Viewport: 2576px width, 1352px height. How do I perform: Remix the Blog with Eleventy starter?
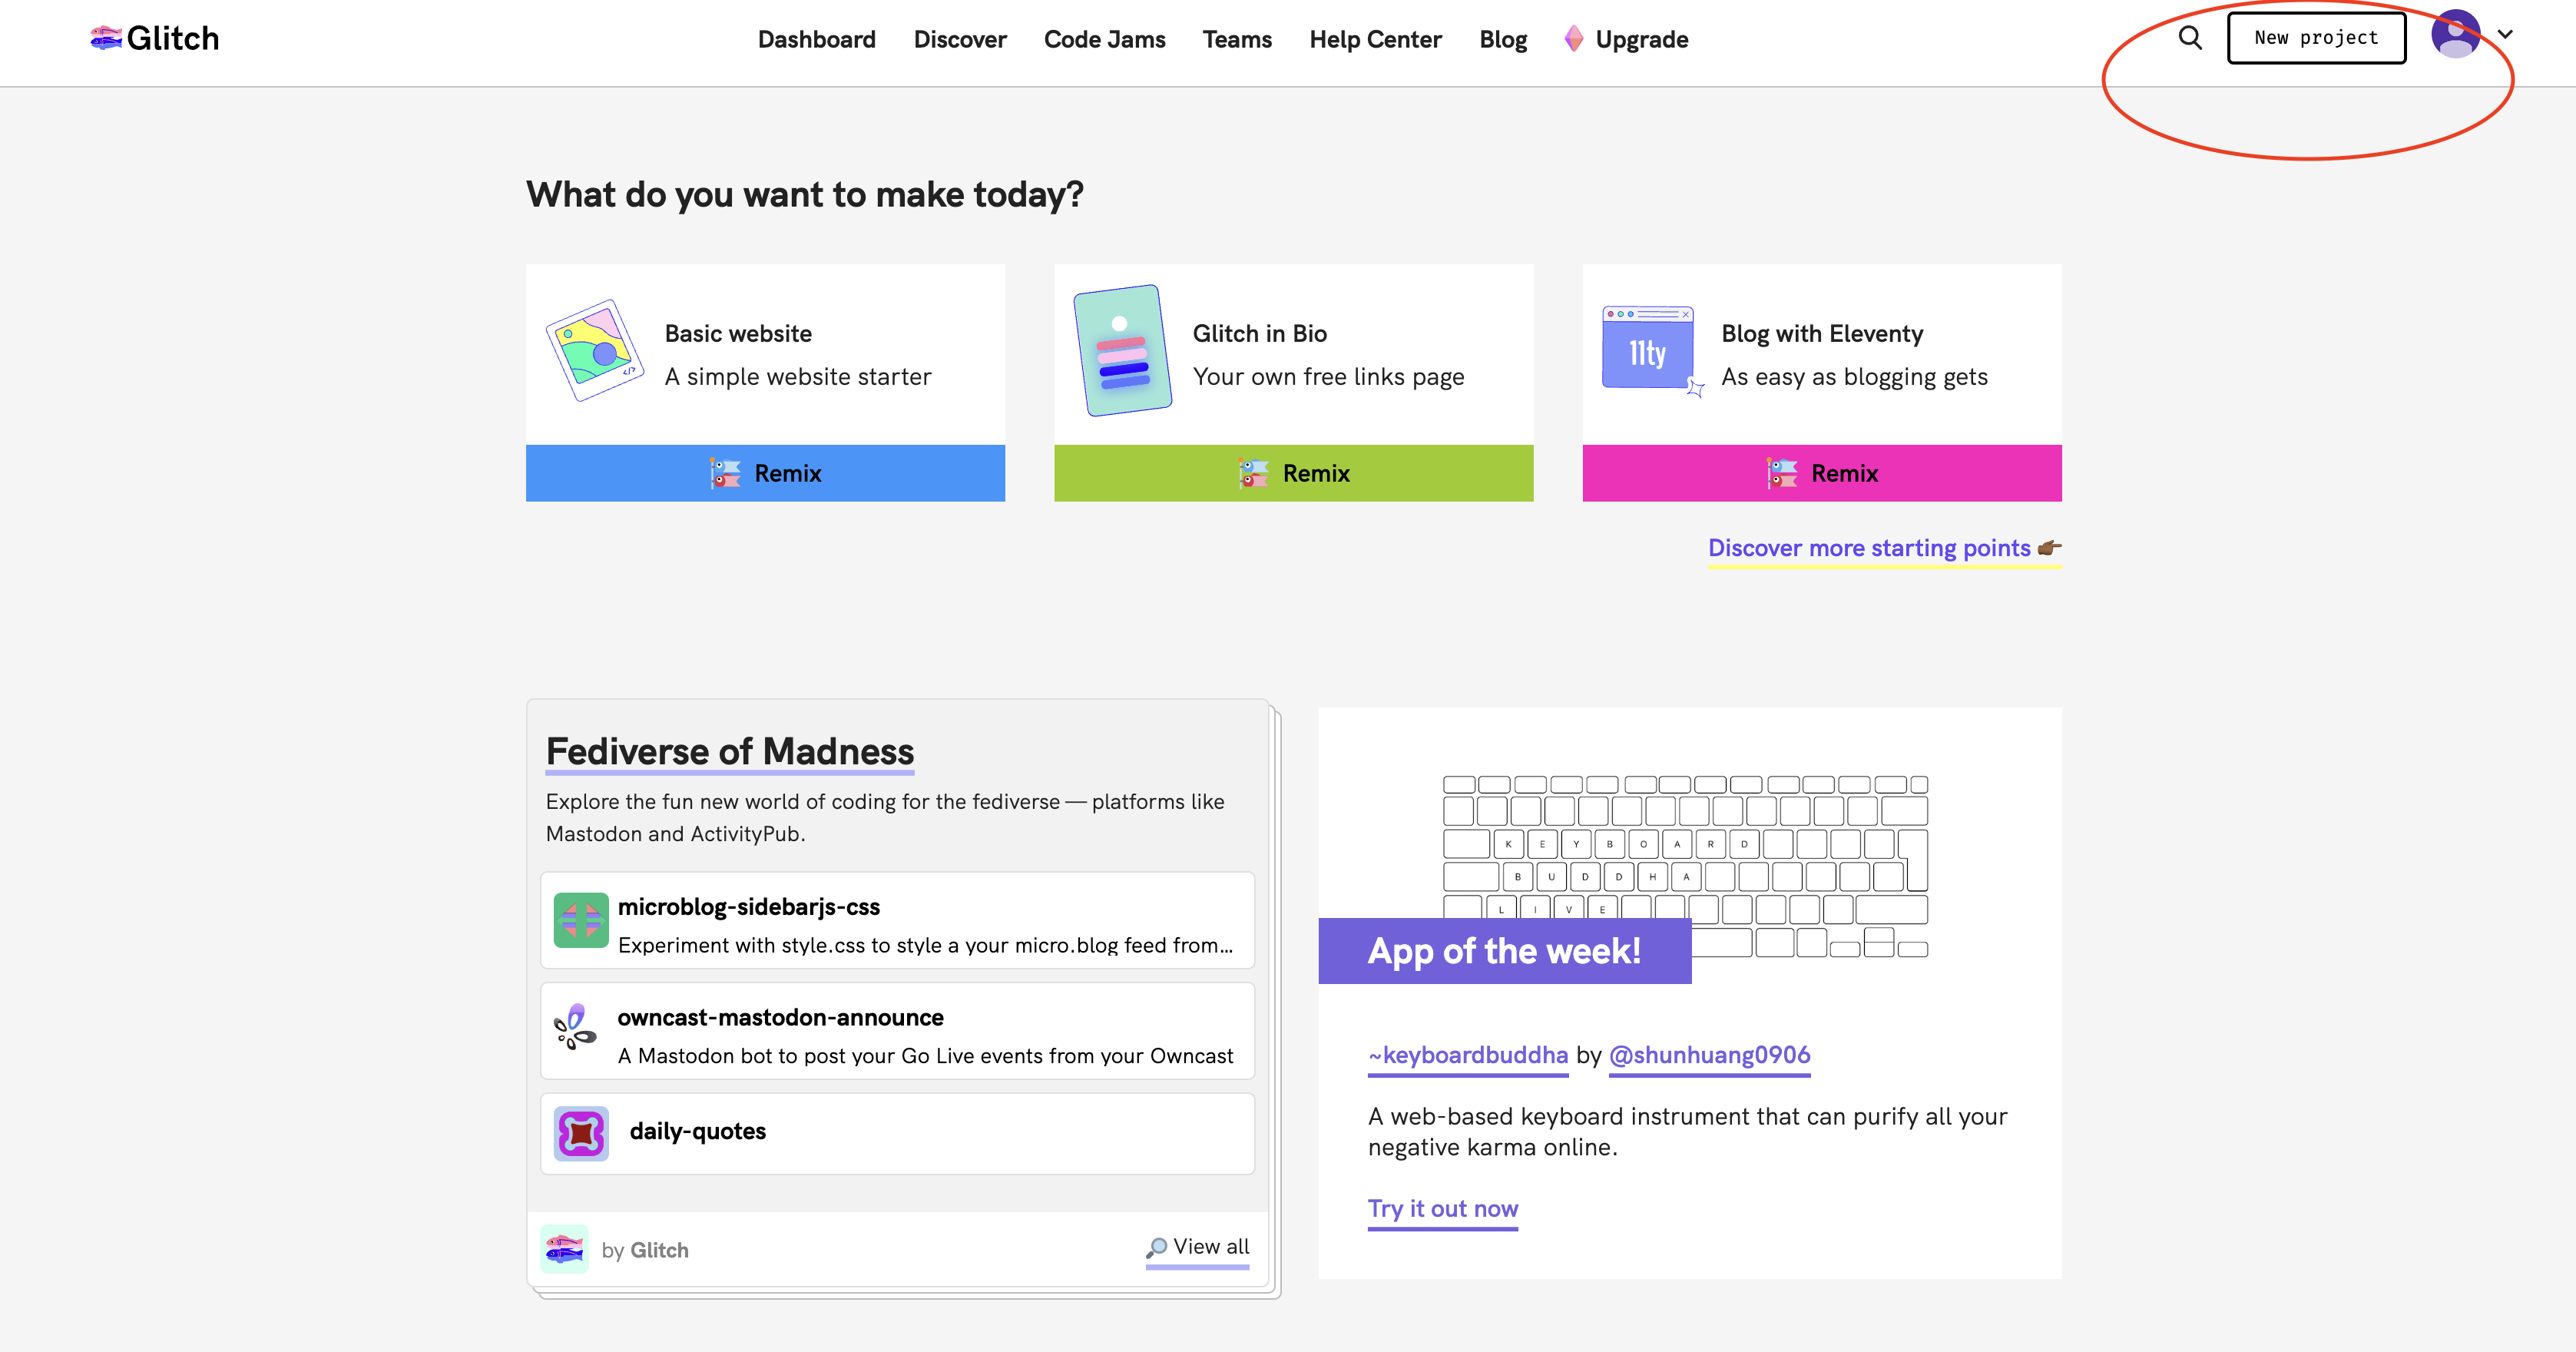coord(1821,473)
